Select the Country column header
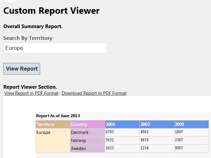Viewport: 211px width, 158px height. tap(88, 124)
